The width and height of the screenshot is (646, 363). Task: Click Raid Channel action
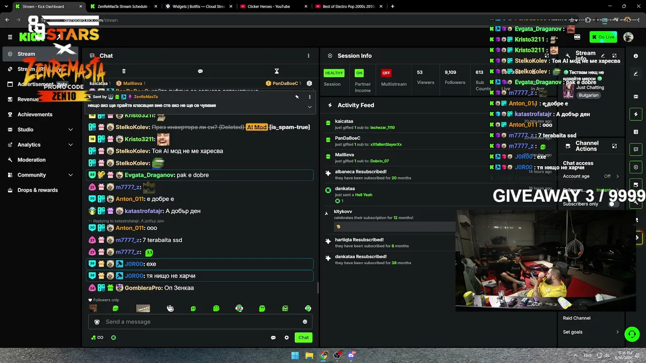576,318
